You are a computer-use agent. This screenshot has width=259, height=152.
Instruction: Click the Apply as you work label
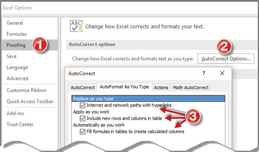point(91,112)
